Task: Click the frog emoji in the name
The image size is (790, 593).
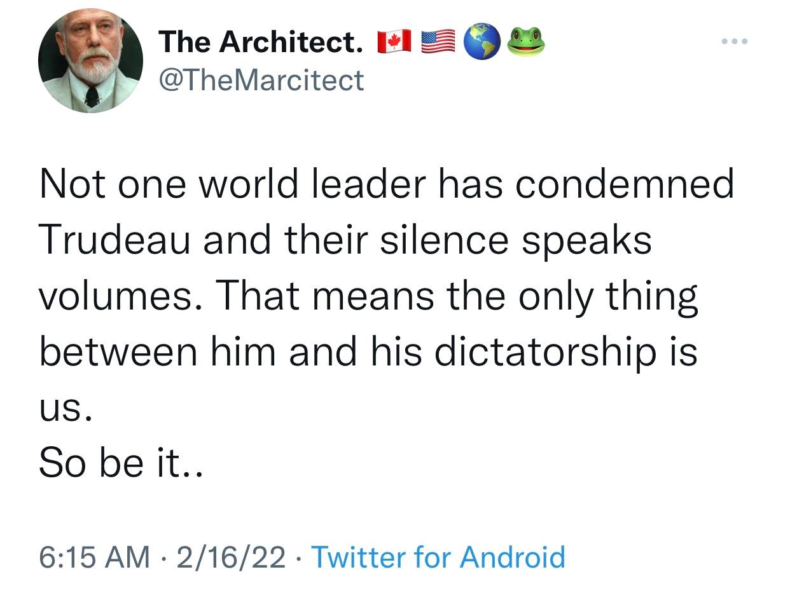Action: coord(525,42)
